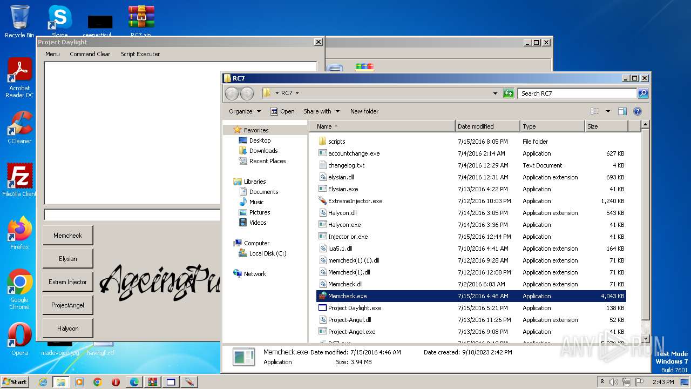
Task: Launch Firefox from the desktop
Action: [x=19, y=233]
